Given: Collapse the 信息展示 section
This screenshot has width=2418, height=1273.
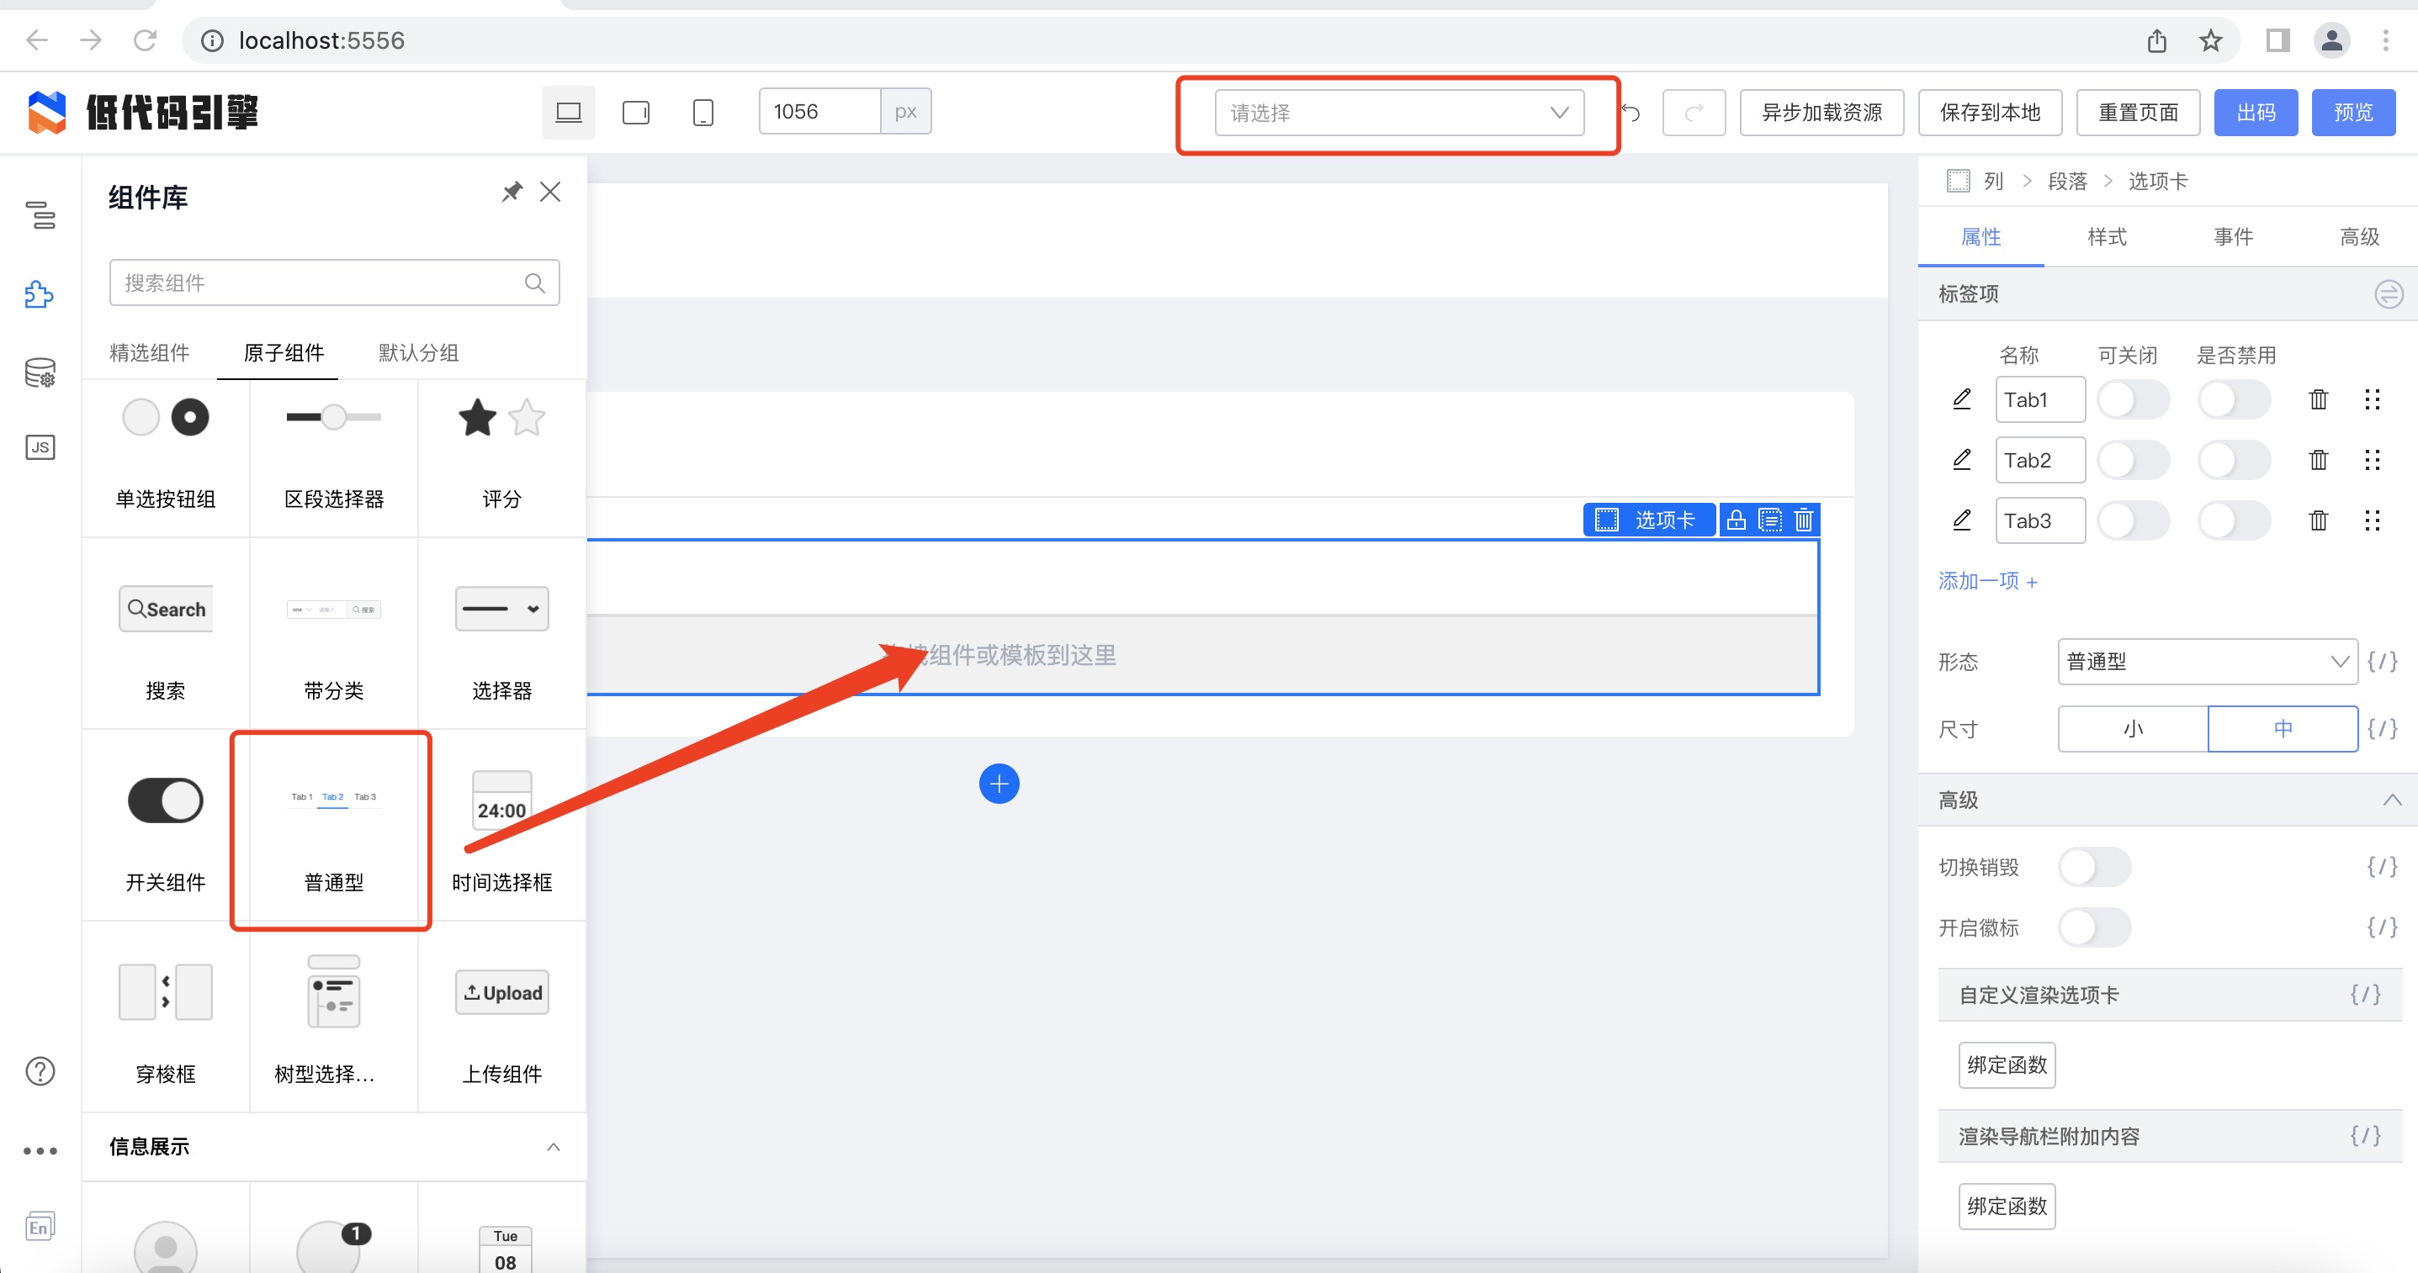Looking at the screenshot, I should point(552,1146).
